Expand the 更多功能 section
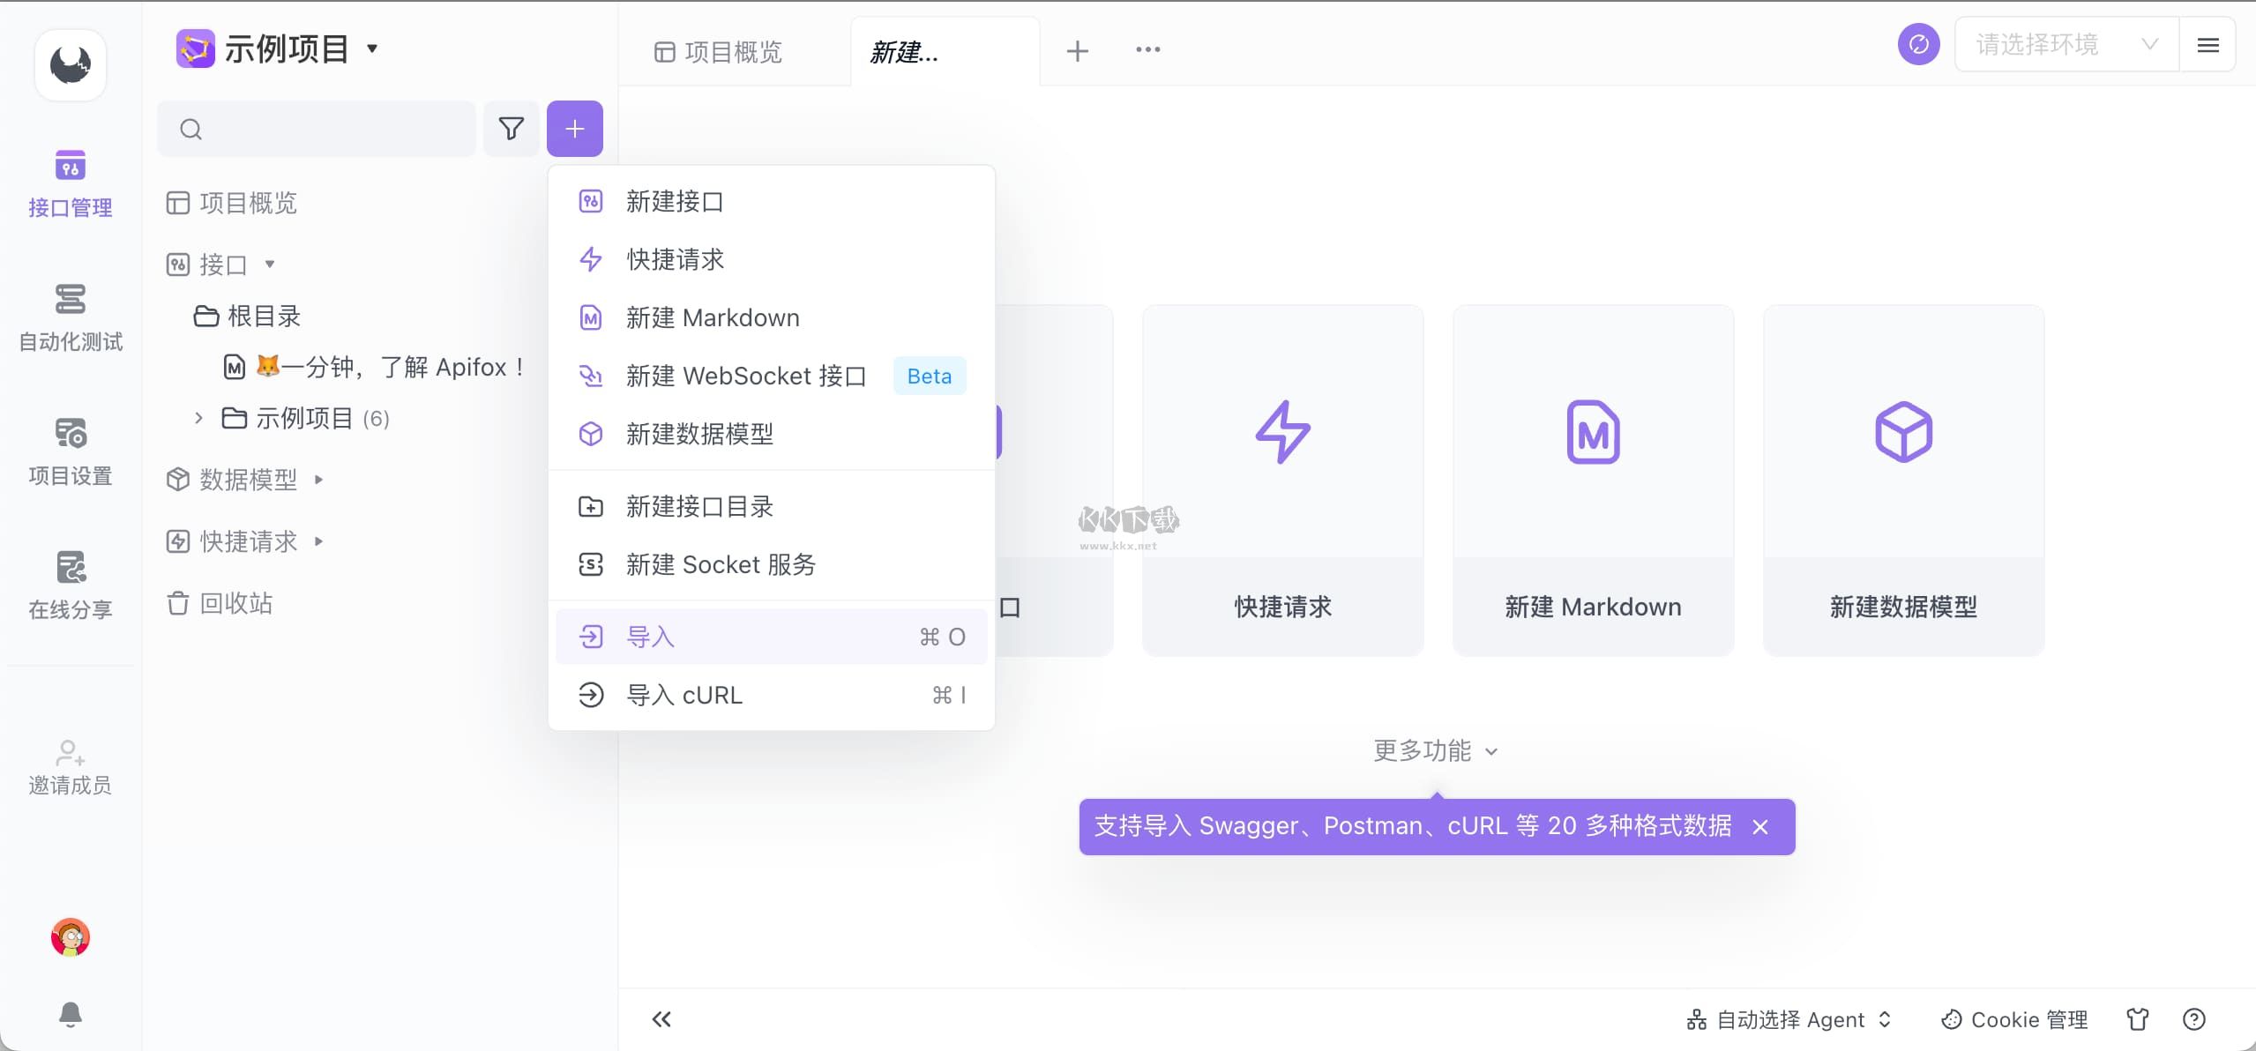This screenshot has width=2256, height=1051. pos(1432,750)
